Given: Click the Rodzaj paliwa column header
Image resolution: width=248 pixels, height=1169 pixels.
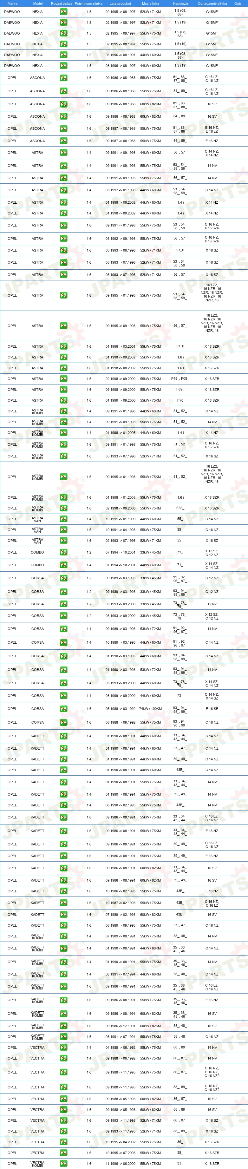Looking at the screenshot, I should click(x=61, y=3).
